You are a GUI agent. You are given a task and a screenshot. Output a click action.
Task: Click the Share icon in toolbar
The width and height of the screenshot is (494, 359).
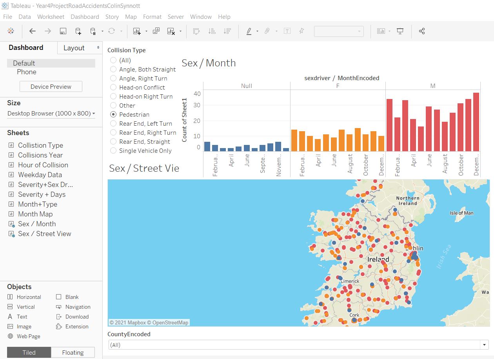(422, 31)
